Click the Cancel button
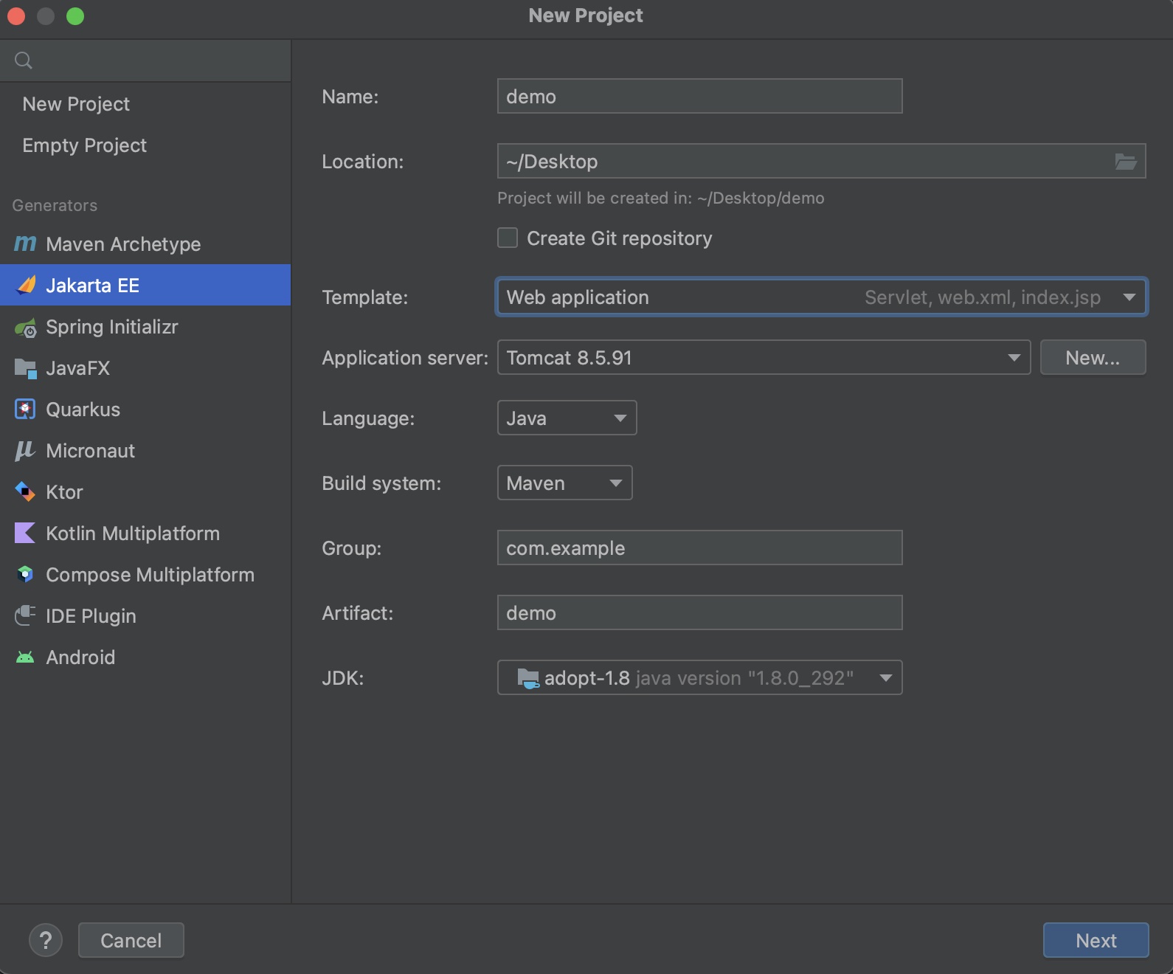Screen dimensions: 1173x974 pyautogui.click(x=131, y=940)
